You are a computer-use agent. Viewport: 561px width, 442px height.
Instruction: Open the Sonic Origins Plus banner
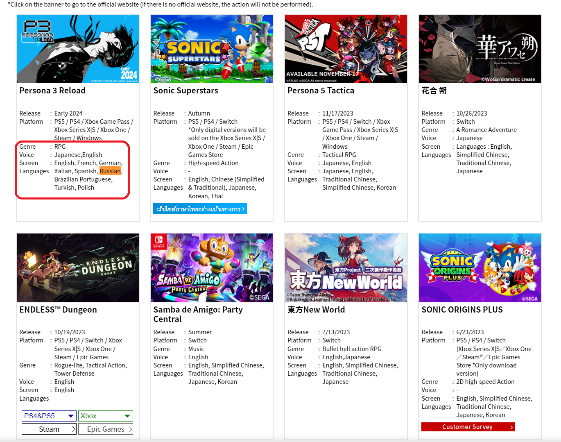pyautogui.click(x=480, y=268)
